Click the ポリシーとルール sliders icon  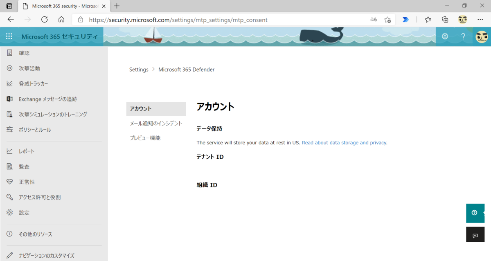[x=10, y=130]
